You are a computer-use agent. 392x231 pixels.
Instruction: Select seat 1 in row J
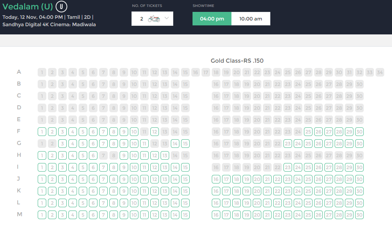click(x=42, y=179)
